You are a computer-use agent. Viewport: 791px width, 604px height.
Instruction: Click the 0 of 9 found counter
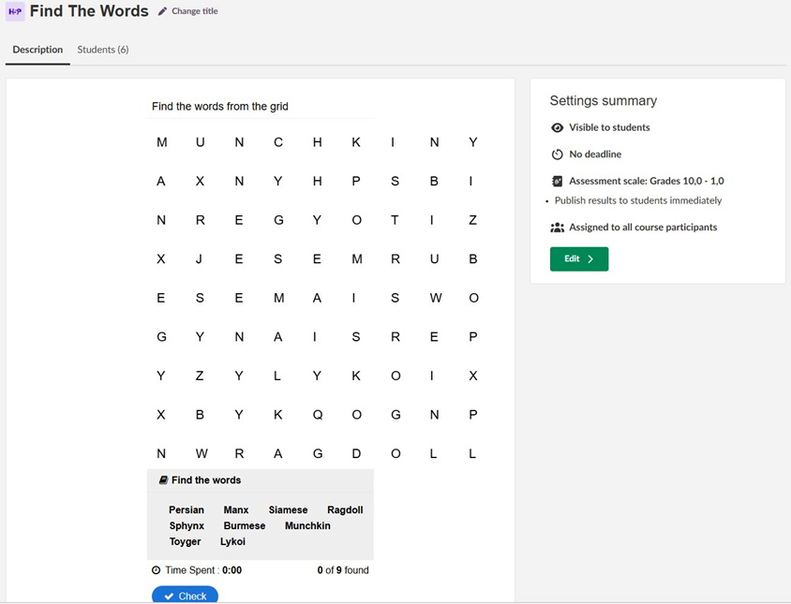point(343,570)
